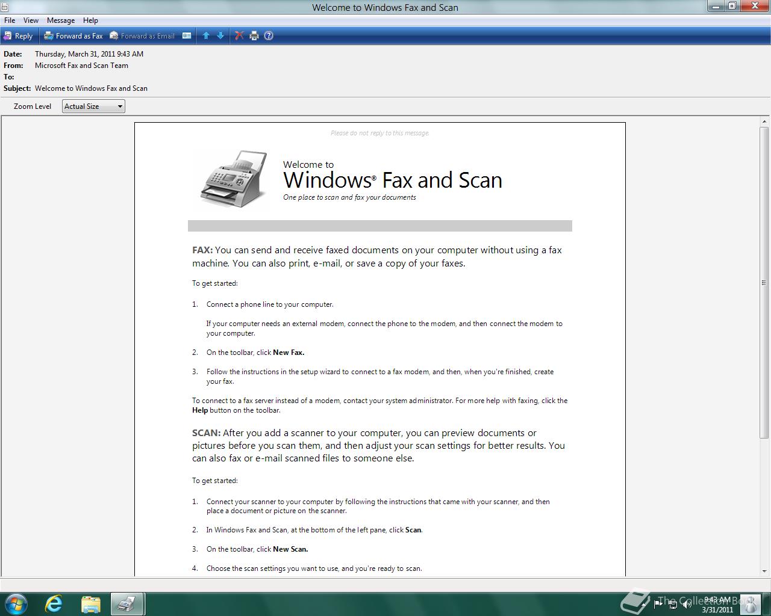The image size is (771, 616).
Task: Open the File menu
Action: tap(10, 20)
